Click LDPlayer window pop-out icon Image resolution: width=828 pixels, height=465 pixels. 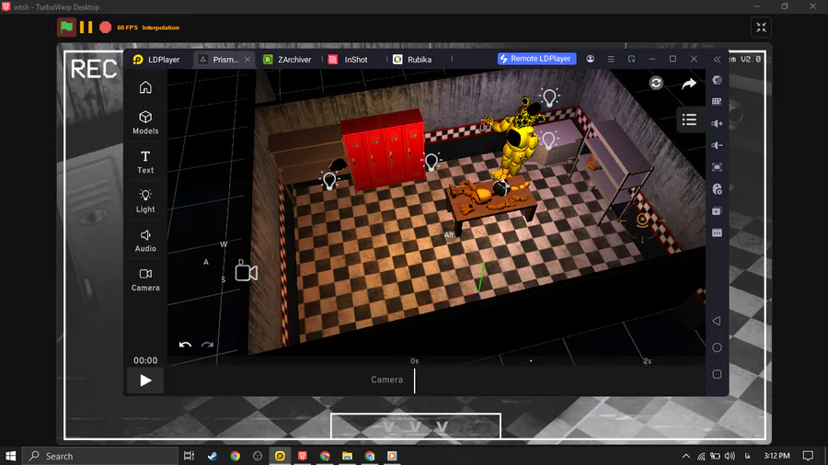click(x=631, y=59)
